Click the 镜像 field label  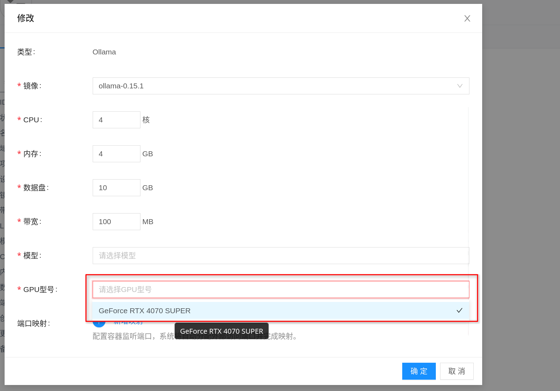pos(32,86)
